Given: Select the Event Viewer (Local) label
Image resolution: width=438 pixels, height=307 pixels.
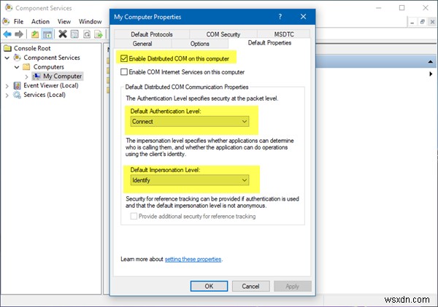Looking at the screenshot, I should point(51,85).
